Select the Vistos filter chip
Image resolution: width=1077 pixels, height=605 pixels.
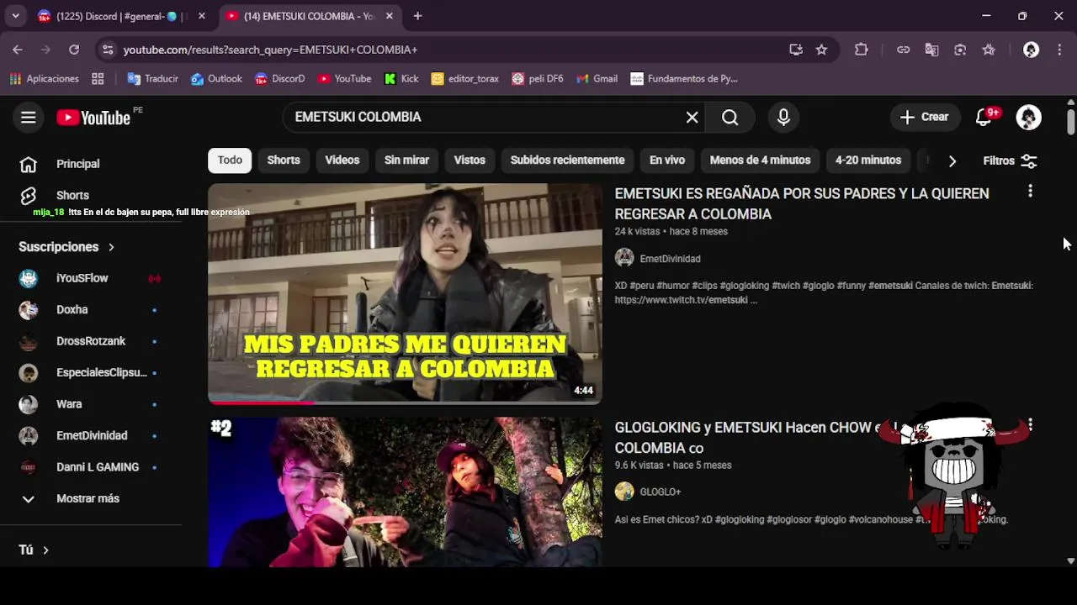(x=470, y=160)
